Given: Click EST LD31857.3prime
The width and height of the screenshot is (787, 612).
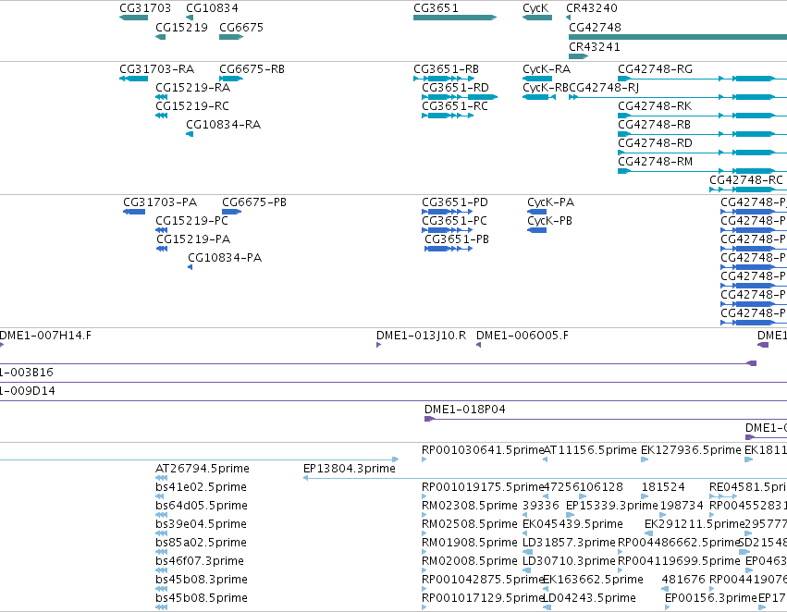Looking at the screenshot, I should pos(569,544).
